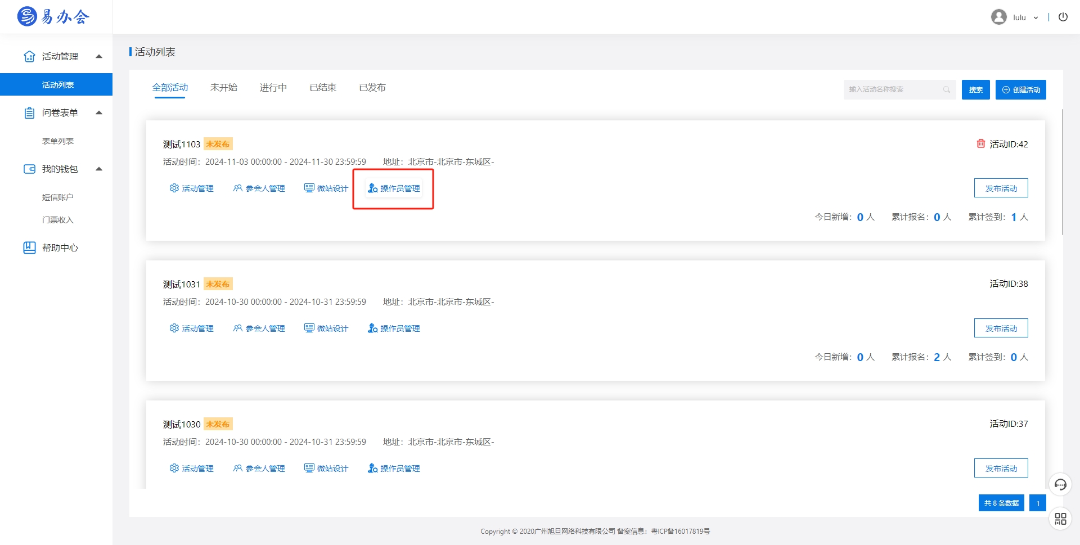The width and height of the screenshot is (1080, 545).
Task: Open the QR code floating icon
Action: tap(1060, 519)
